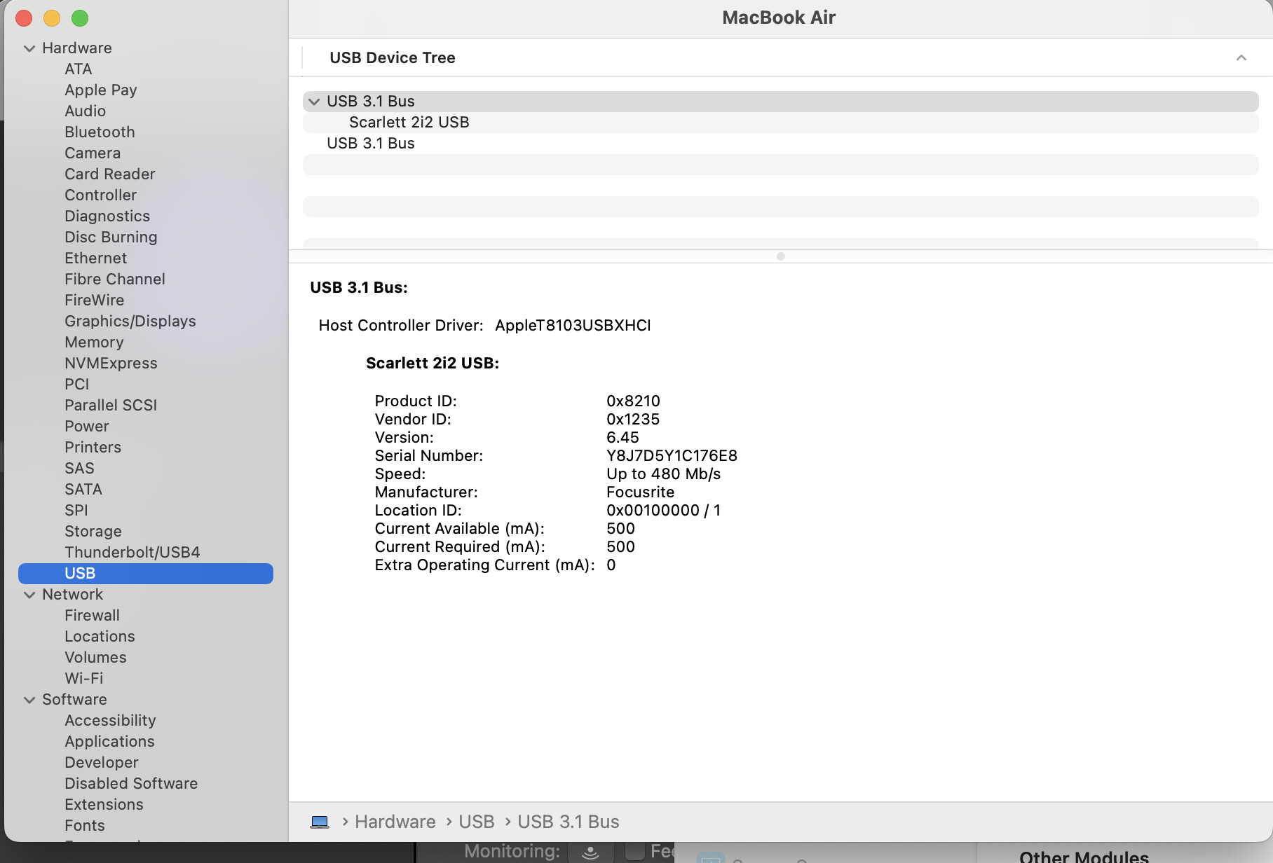Click the Manufacturer value Focusrite
This screenshot has height=863, width=1273.
pyautogui.click(x=640, y=492)
